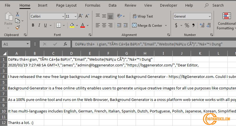Viewport: 236px width, 126px height.
Task: Open Alignment settings dialog launcher
Action: (x=169, y=35)
